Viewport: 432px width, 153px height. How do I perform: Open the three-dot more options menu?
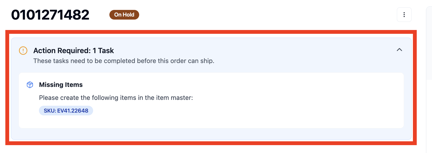(x=404, y=15)
